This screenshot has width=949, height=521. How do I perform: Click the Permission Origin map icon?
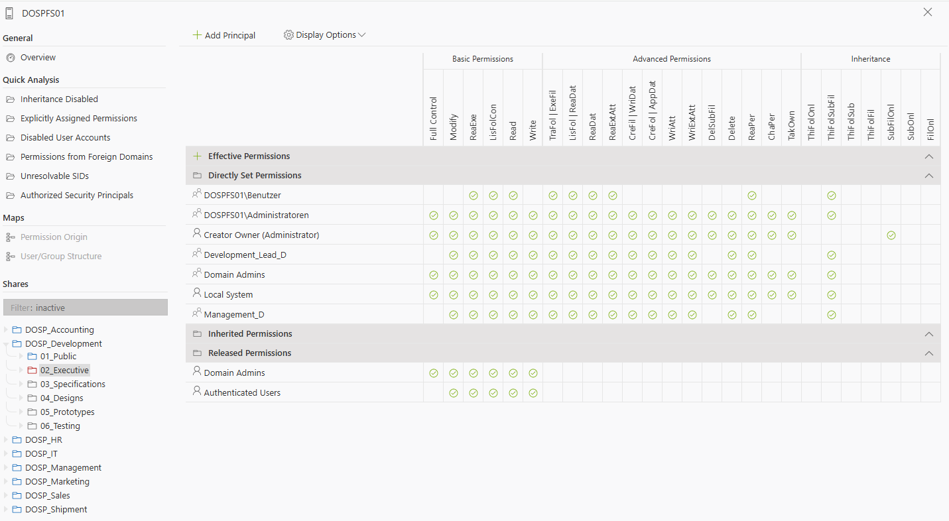(10, 237)
